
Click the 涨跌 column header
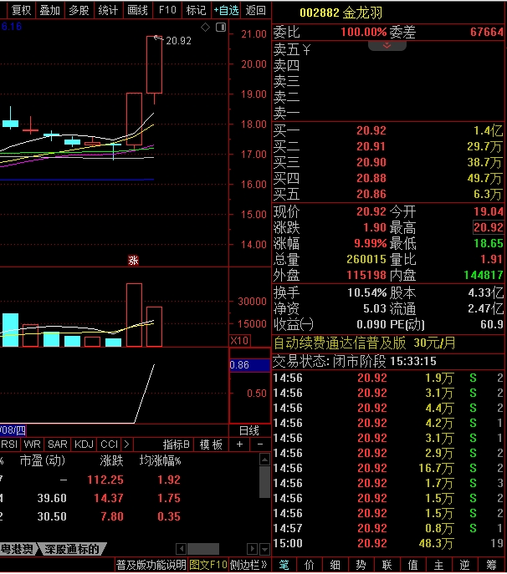click(111, 460)
